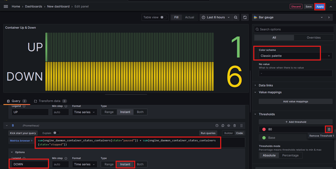
Task: Click the green Base threshold color swatch
Action: [264, 138]
